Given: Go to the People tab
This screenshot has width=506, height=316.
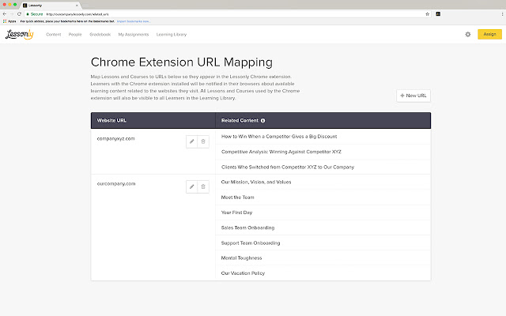Looking at the screenshot, I should coord(75,35).
